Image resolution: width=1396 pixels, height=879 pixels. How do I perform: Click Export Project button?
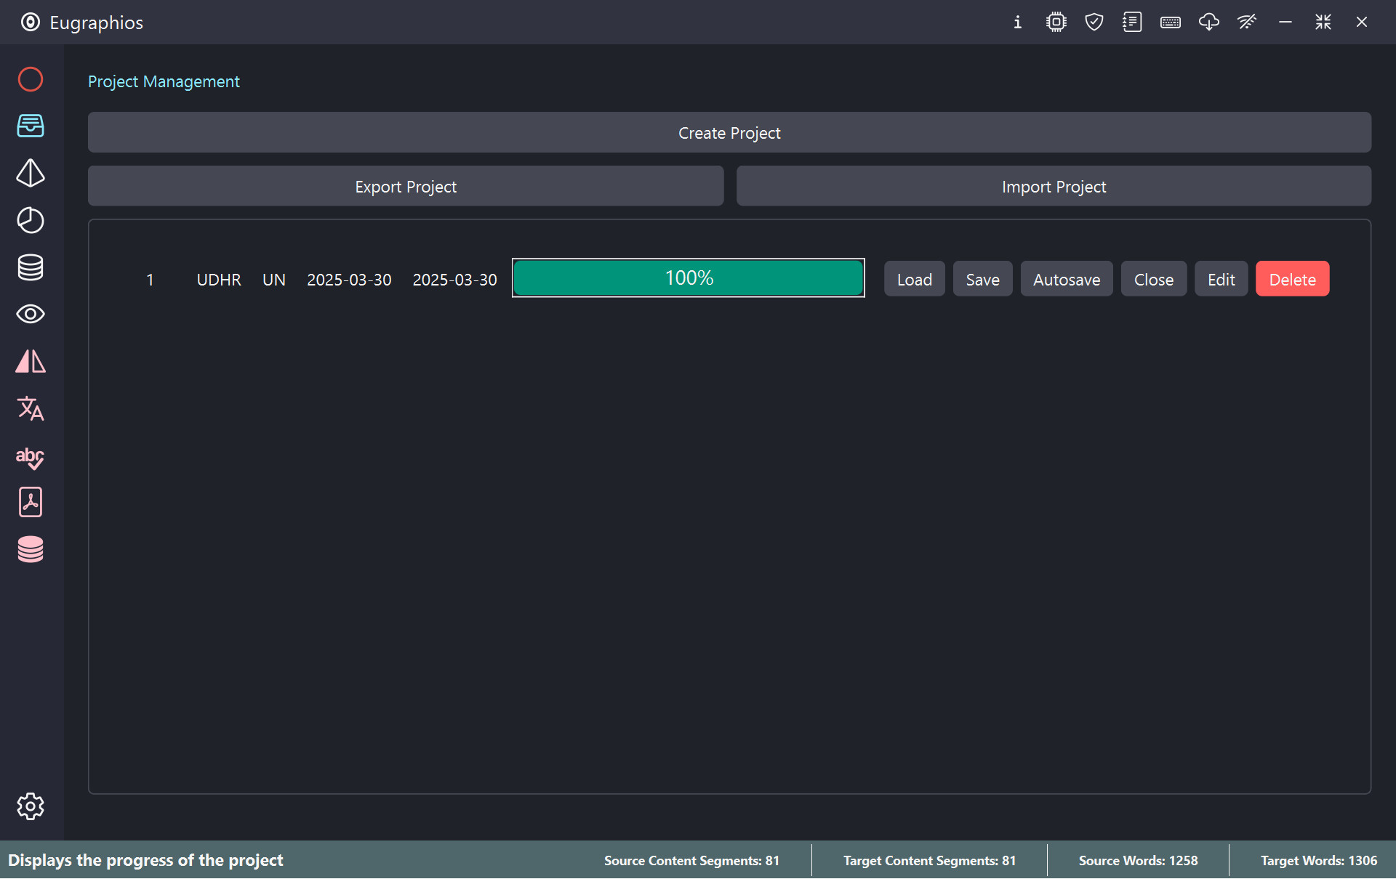pos(406,187)
